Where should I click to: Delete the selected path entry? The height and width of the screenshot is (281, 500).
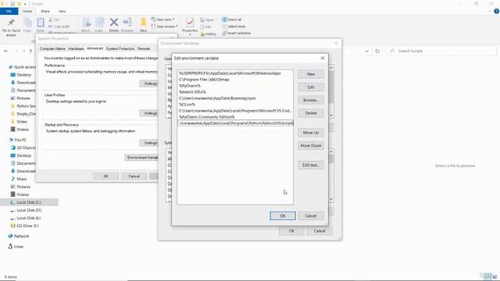[x=311, y=113]
